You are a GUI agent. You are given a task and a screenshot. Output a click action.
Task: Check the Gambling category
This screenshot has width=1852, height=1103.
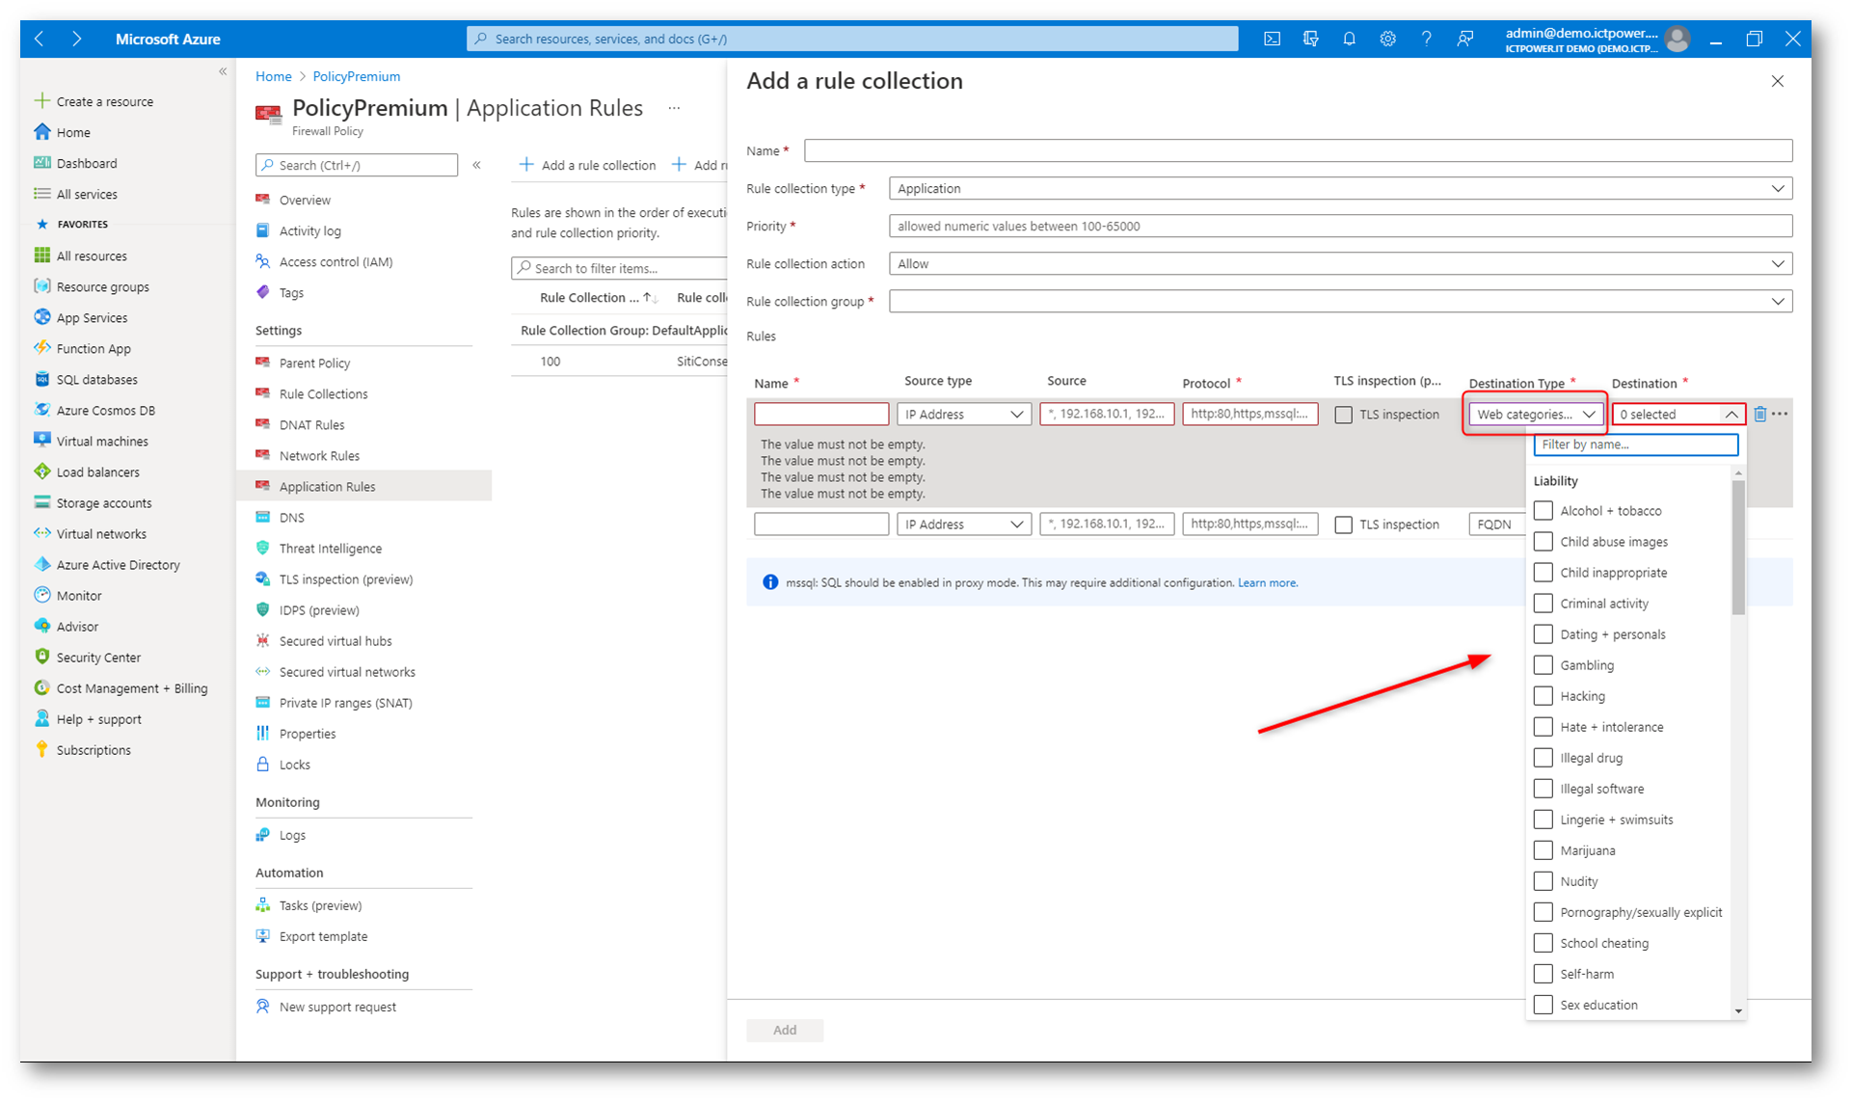[x=1543, y=664]
